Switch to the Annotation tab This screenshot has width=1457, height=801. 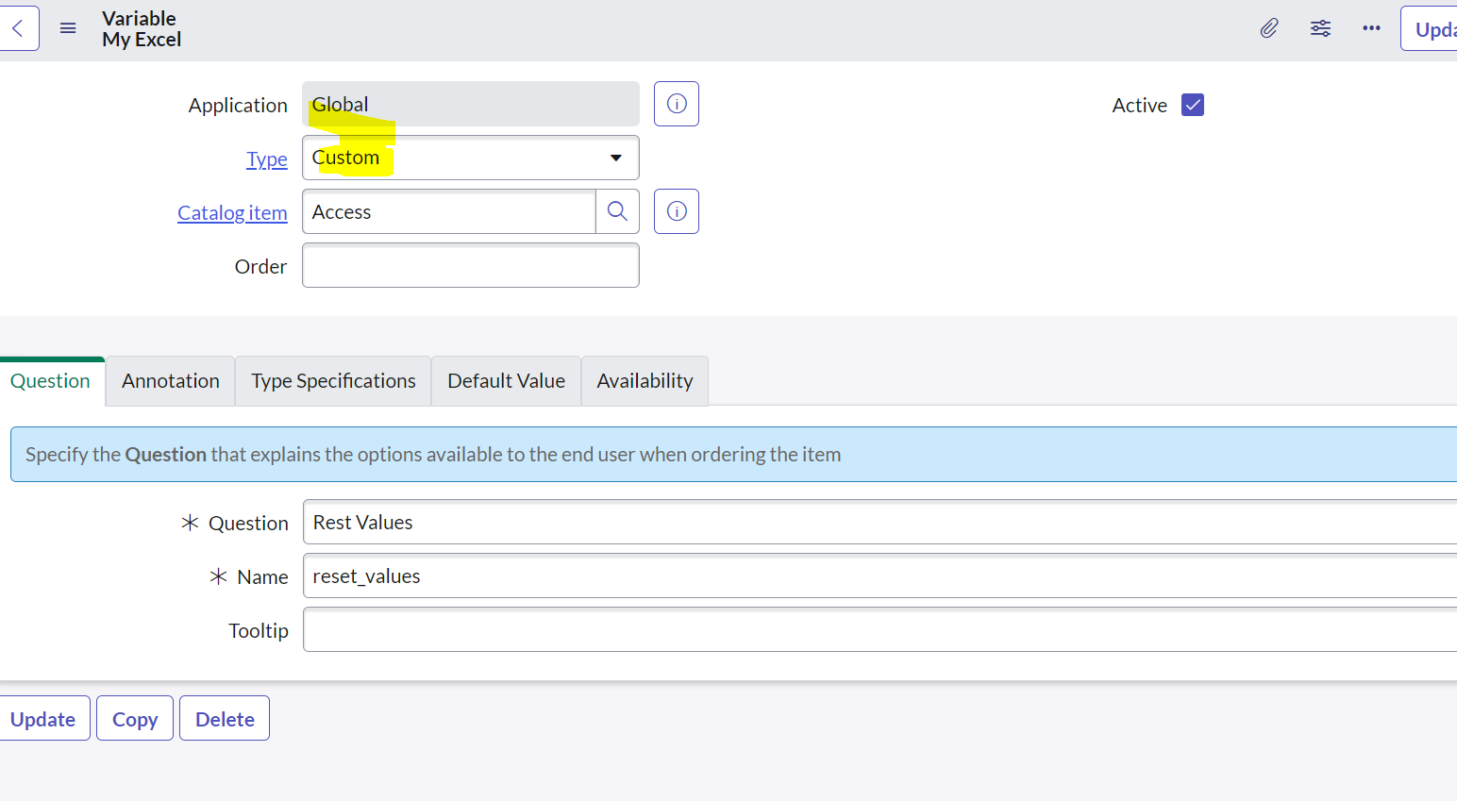point(170,380)
